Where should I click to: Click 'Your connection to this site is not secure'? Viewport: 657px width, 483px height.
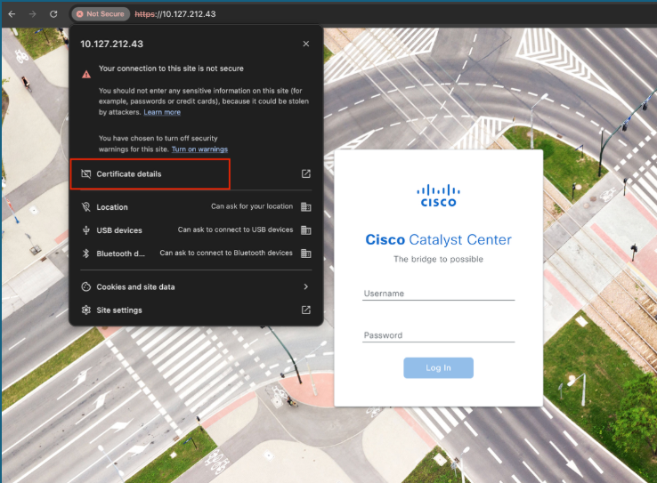(x=171, y=68)
